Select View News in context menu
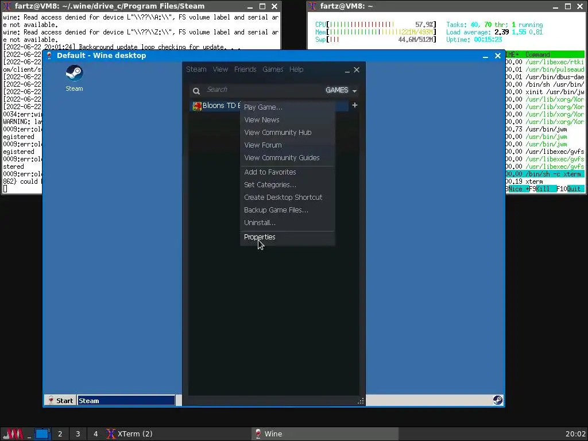Image resolution: width=588 pixels, height=441 pixels. [x=287, y=120]
